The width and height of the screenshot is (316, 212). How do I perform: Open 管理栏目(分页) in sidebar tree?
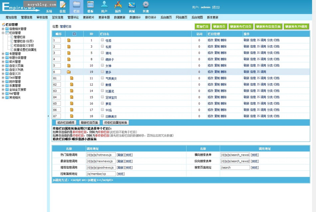(x=24, y=41)
